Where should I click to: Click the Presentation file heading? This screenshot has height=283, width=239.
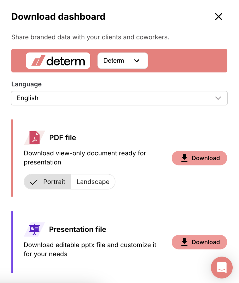point(78,229)
